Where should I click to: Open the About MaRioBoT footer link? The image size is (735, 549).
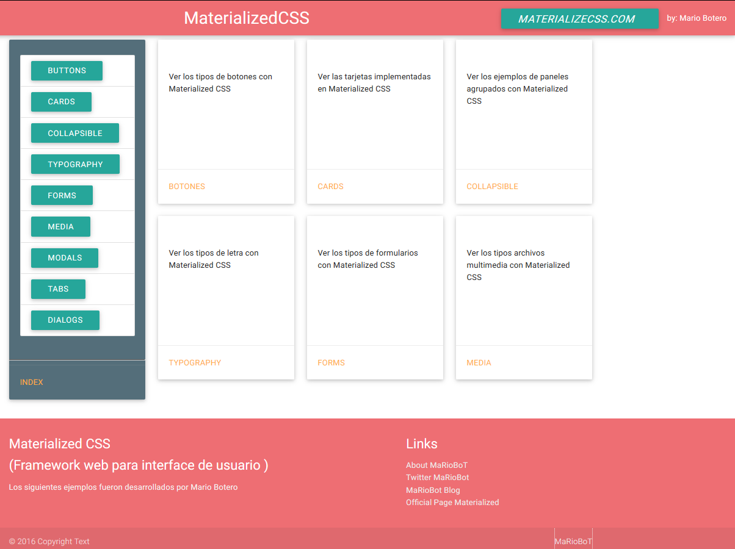click(436, 465)
